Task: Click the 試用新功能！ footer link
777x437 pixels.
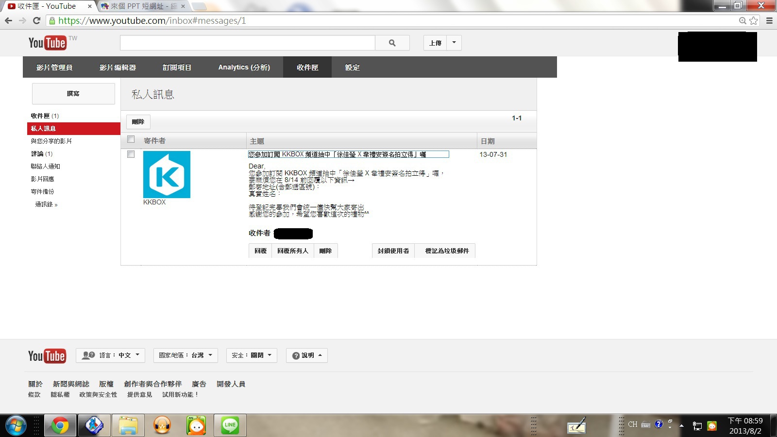Action: coord(181,395)
